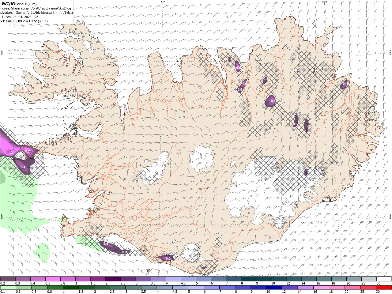
Task: Select top-row legend swatch between 0.2 and 0.3
Action: 8,279
